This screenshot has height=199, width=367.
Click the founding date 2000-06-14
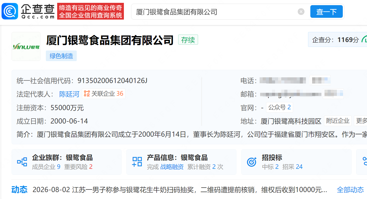(69, 121)
